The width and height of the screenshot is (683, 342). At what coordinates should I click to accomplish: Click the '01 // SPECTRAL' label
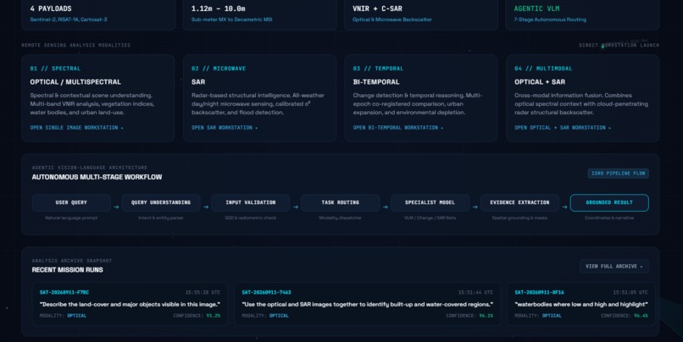[55, 69]
